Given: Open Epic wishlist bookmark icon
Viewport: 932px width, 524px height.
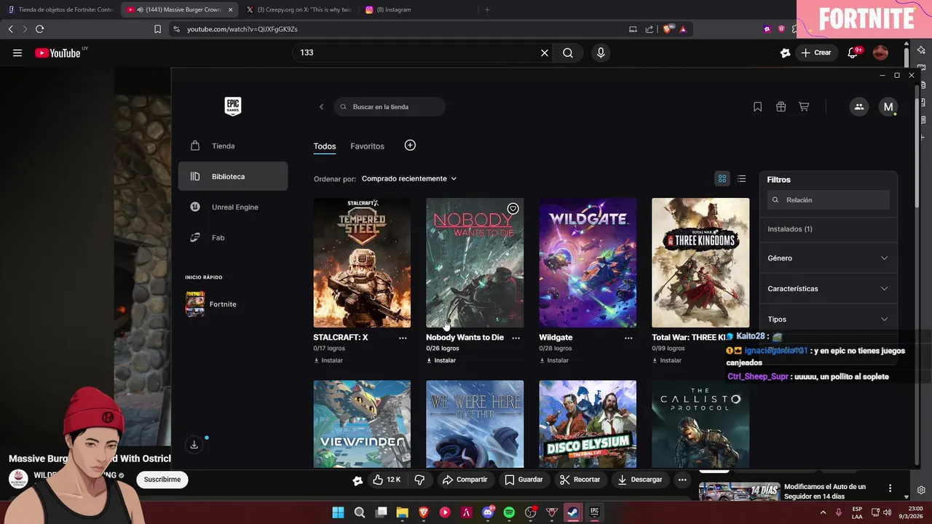Looking at the screenshot, I should coord(757,107).
